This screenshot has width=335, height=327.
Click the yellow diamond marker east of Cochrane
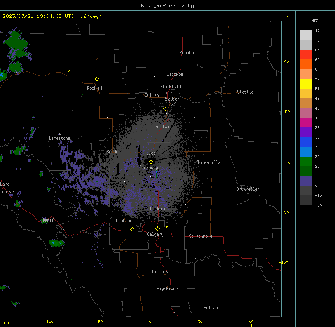coord(132,229)
